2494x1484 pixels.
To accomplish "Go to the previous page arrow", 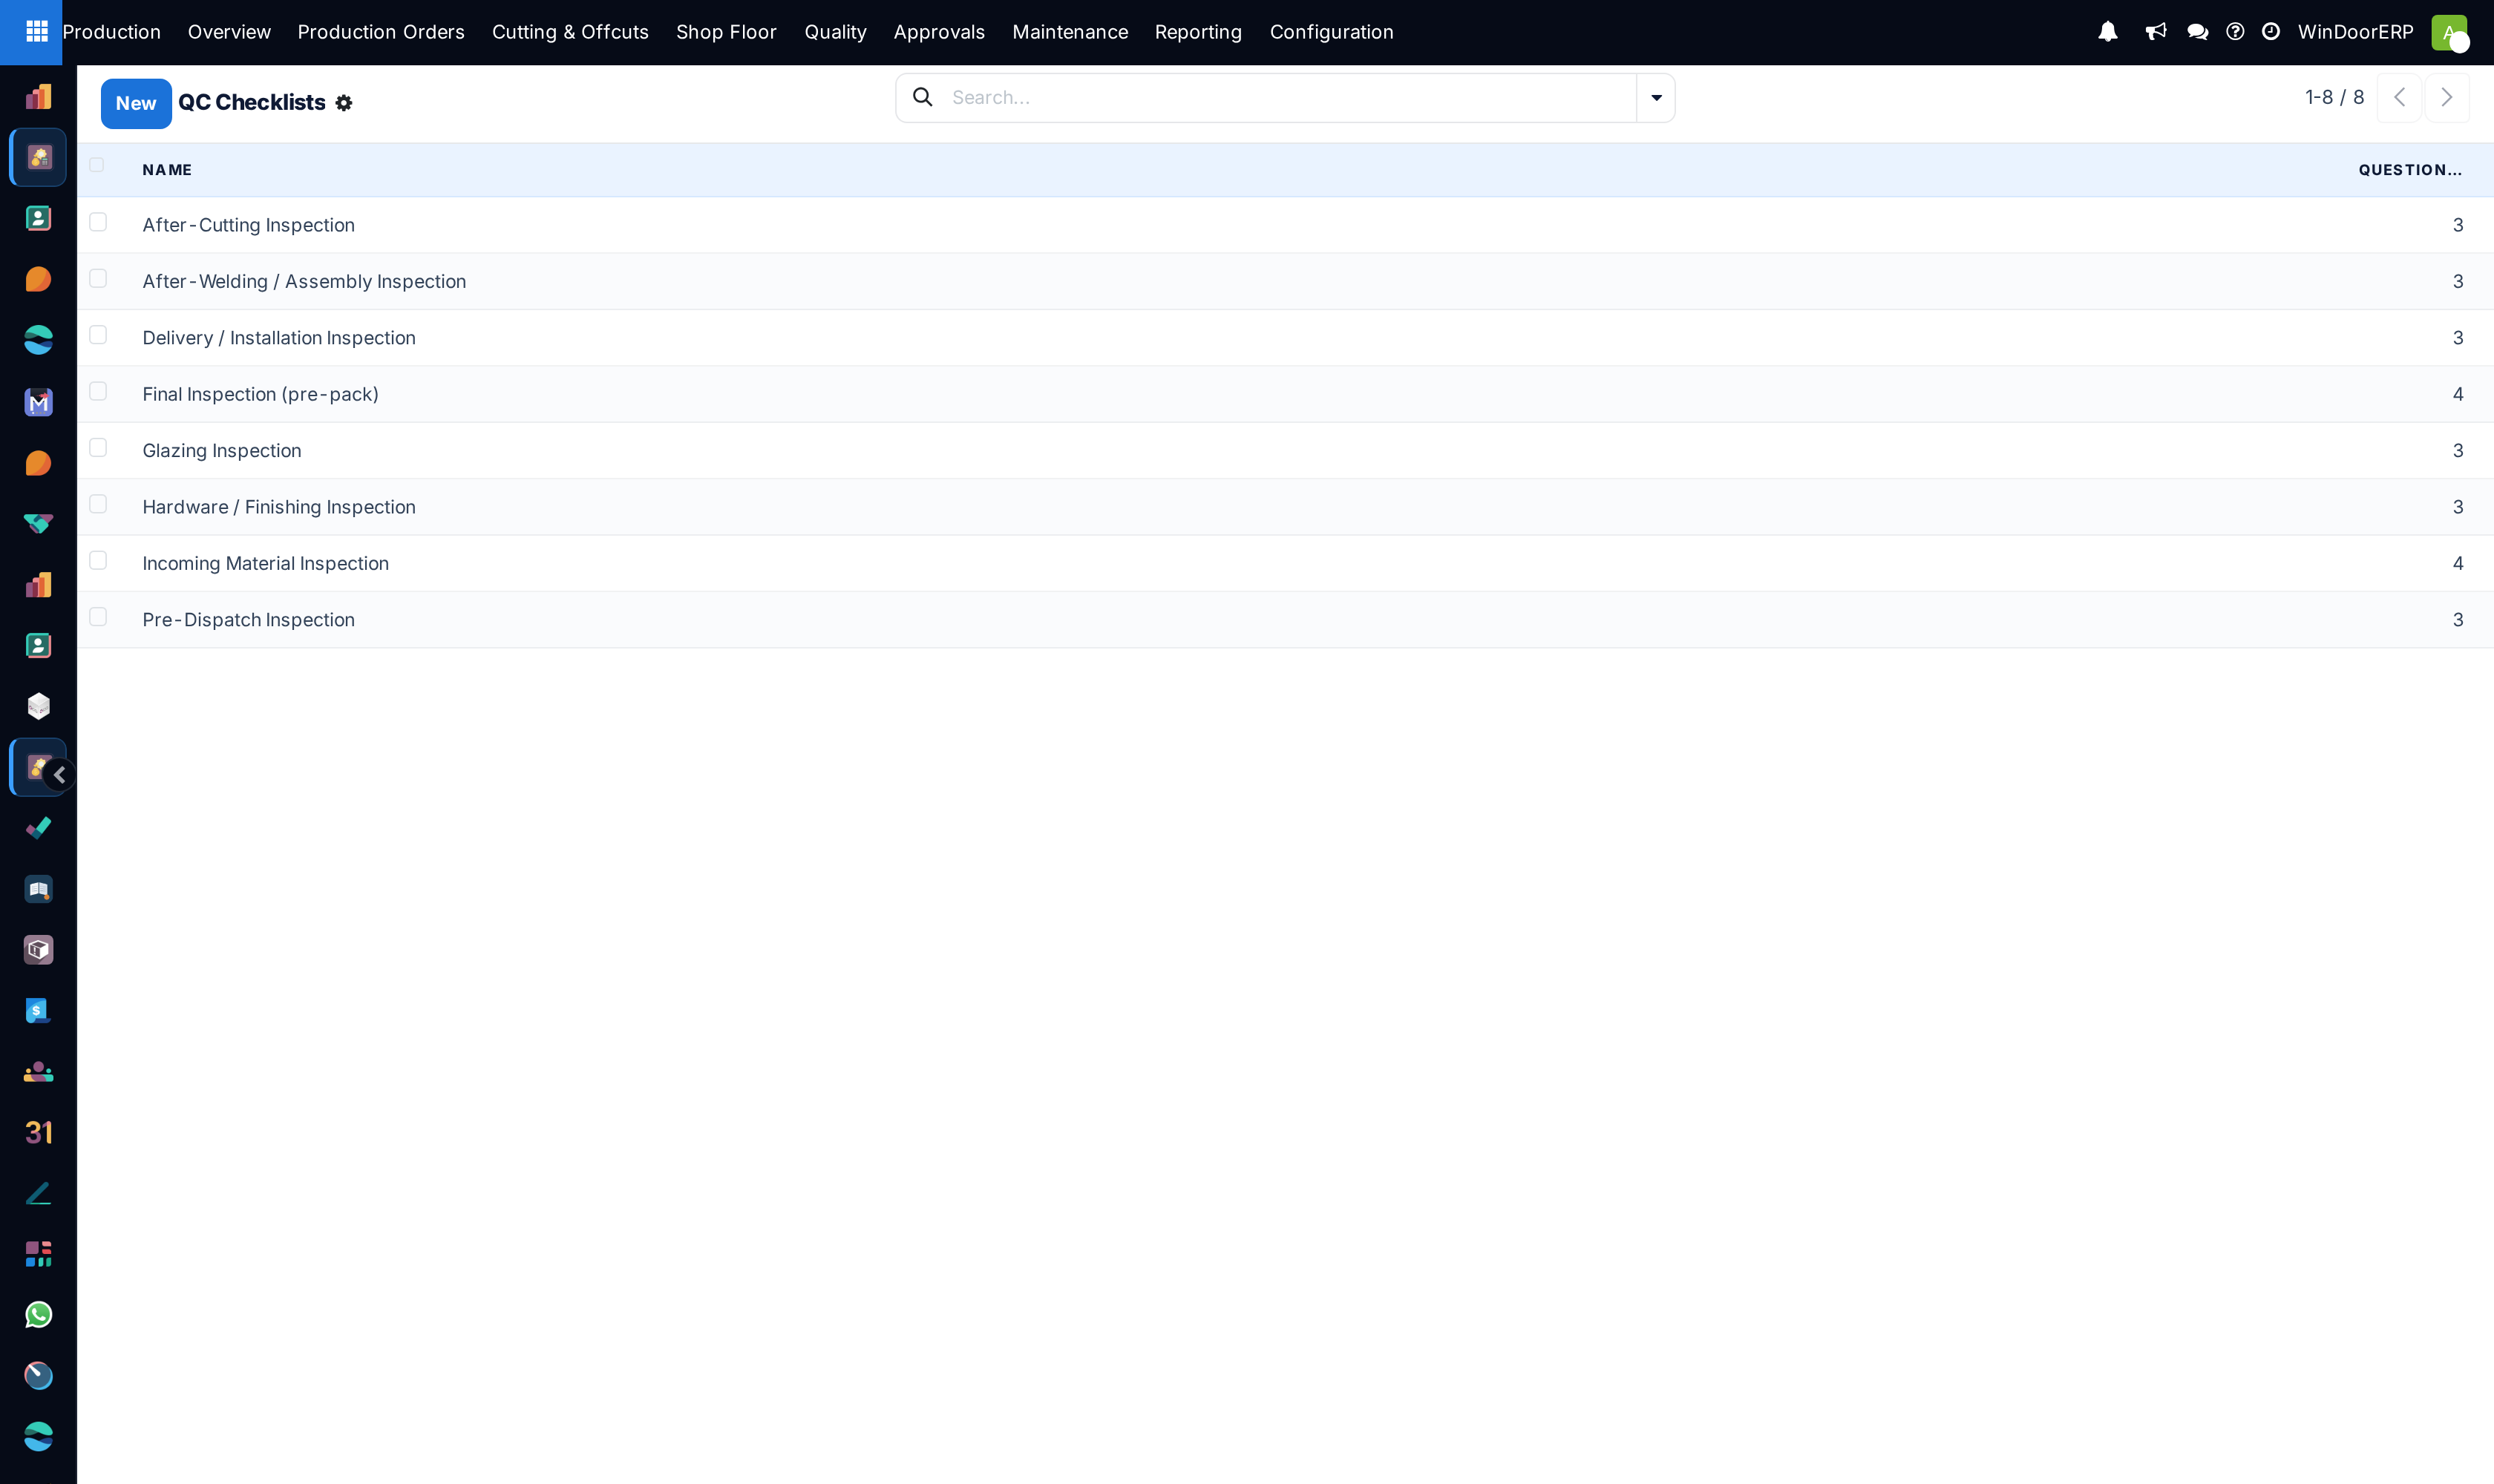I will (x=2399, y=97).
